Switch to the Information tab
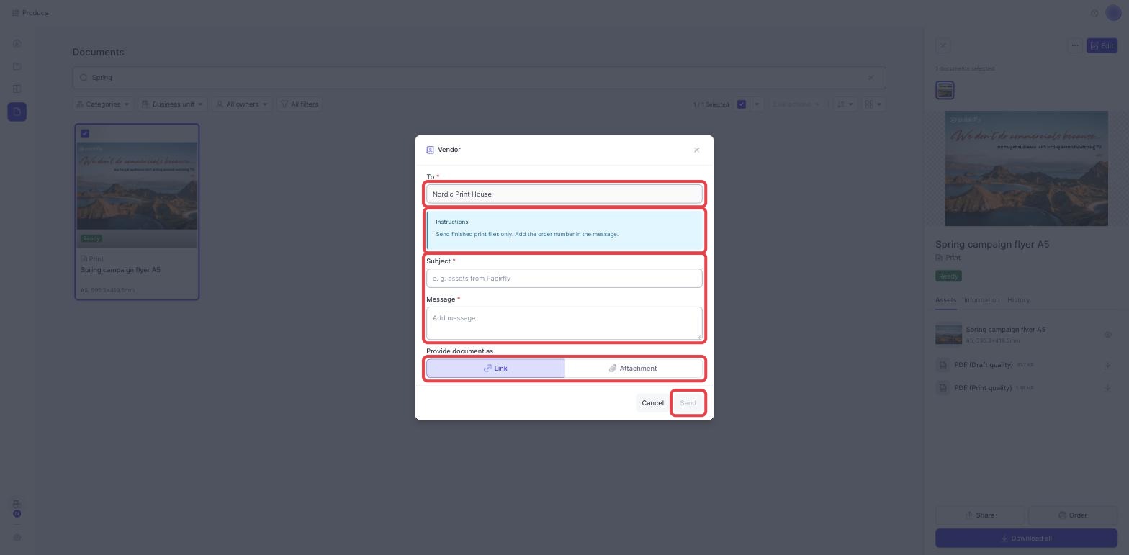1129x555 pixels. 981,300
